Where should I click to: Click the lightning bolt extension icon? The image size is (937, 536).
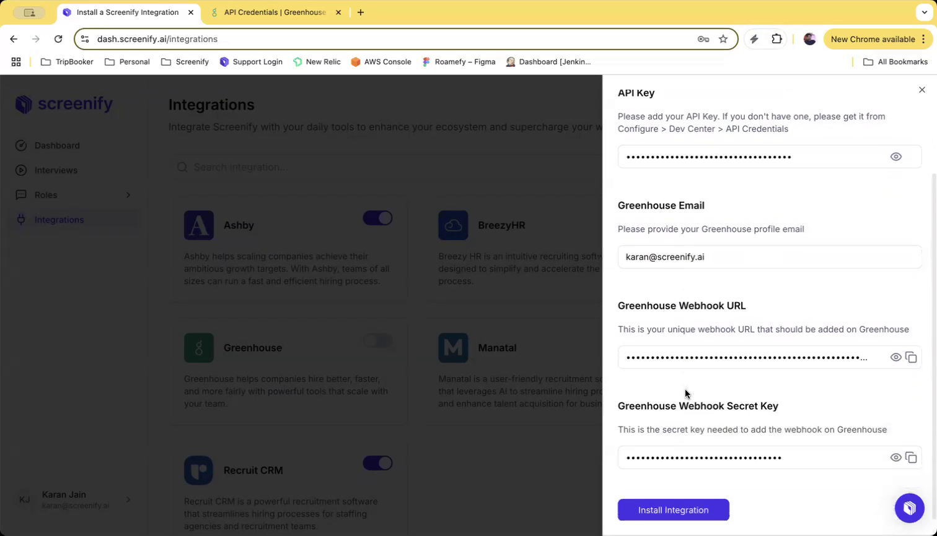[x=754, y=39]
